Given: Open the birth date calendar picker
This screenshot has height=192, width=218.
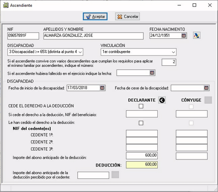Looking at the screenshot, I should (184, 36).
